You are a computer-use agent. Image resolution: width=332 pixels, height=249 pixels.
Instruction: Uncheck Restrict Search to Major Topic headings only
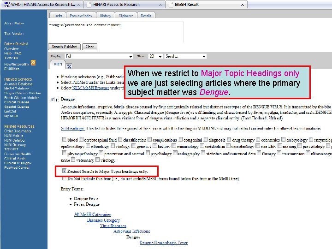(x=64, y=171)
